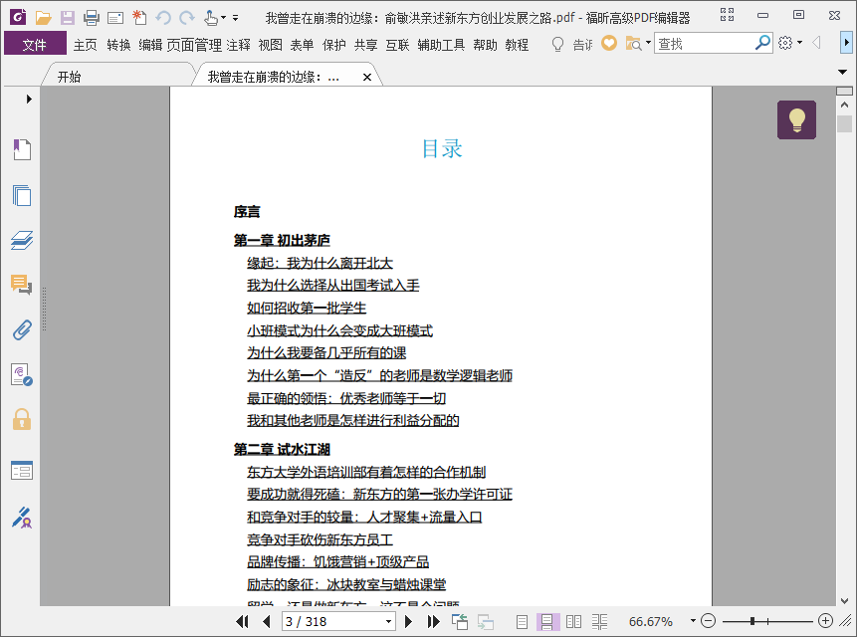857x637 pixels.
Task: Click the Redo arrow icon
Action: click(187, 18)
